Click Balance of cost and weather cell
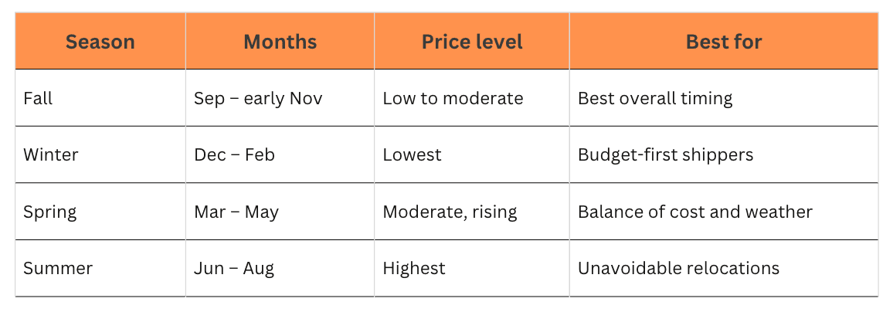This screenshot has height=312, width=893. (x=724, y=212)
